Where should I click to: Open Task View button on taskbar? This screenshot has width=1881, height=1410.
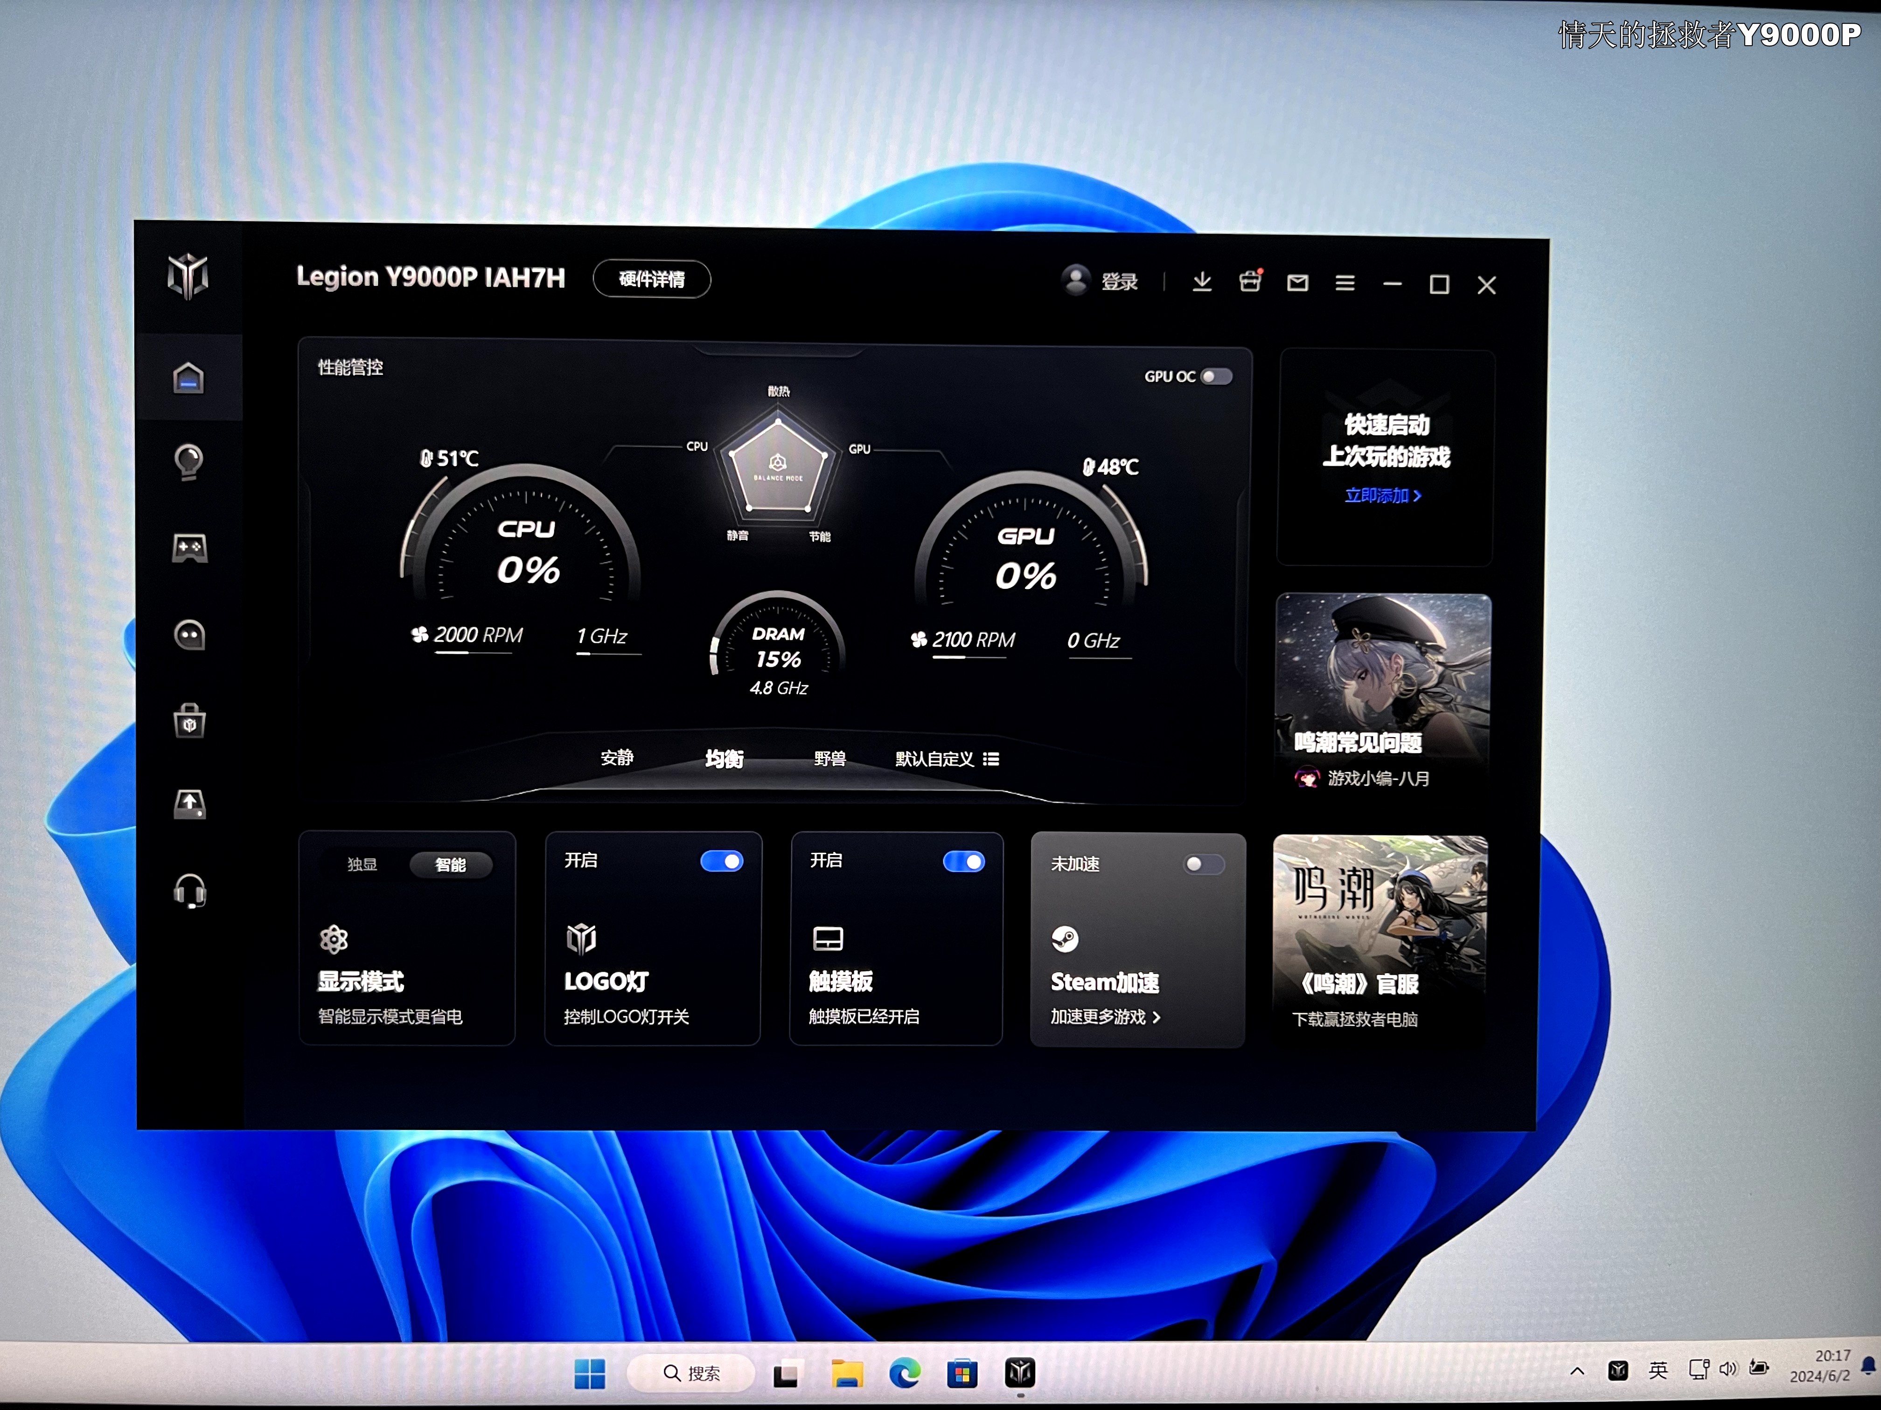pyautogui.click(x=786, y=1374)
